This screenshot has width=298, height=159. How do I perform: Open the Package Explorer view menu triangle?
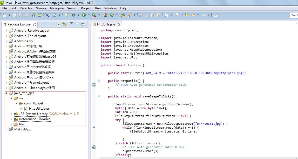point(71,23)
